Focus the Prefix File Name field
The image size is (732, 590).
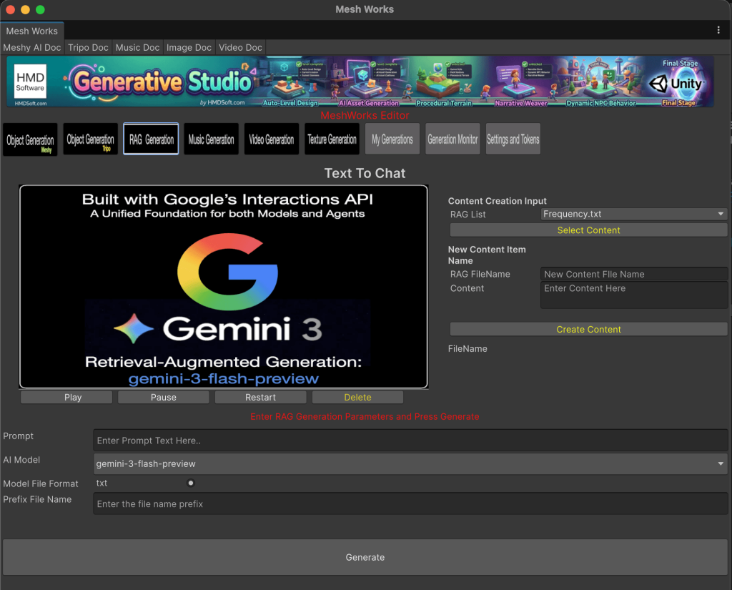[x=410, y=504]
